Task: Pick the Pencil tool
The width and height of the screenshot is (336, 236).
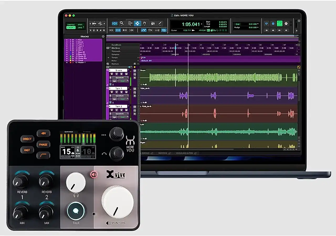Action: pos(160,23)
